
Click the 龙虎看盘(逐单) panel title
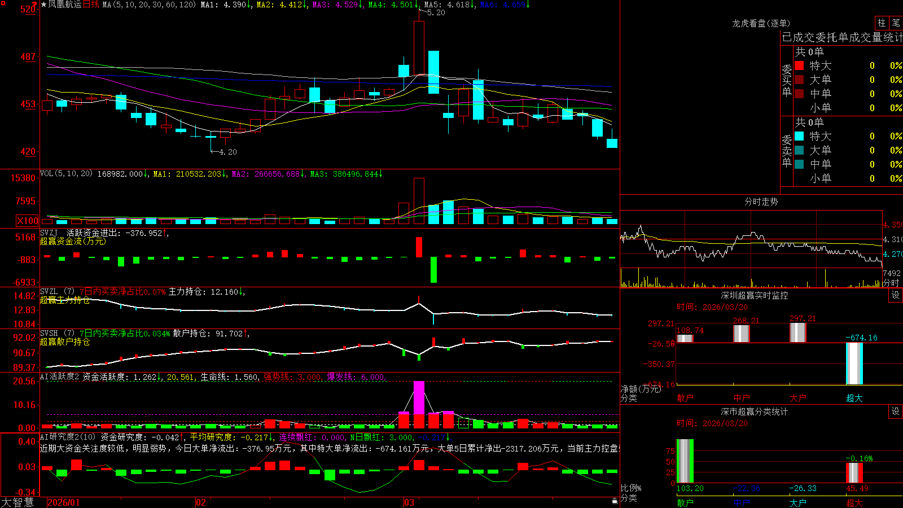761,23
